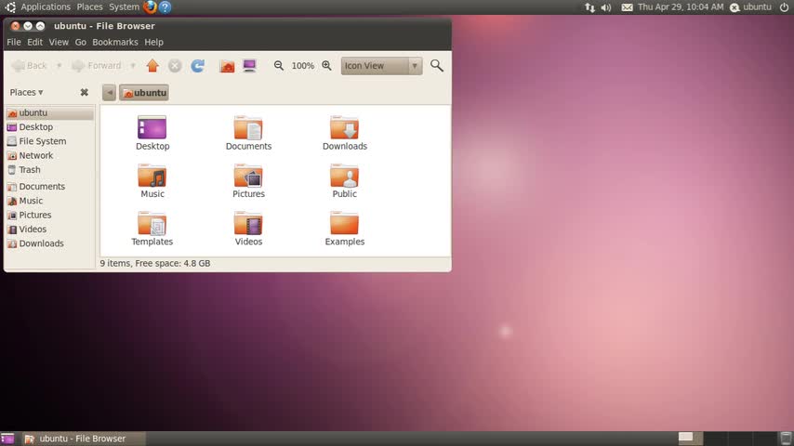Open home folder using orange folder toolbar icon
Viewport: 794px width, 446px height.
[227, 66]
